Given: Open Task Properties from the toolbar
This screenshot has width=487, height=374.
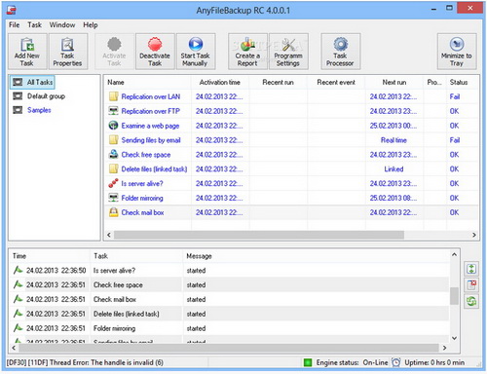Looking at the screenshot, I should (x=67, y=52).
